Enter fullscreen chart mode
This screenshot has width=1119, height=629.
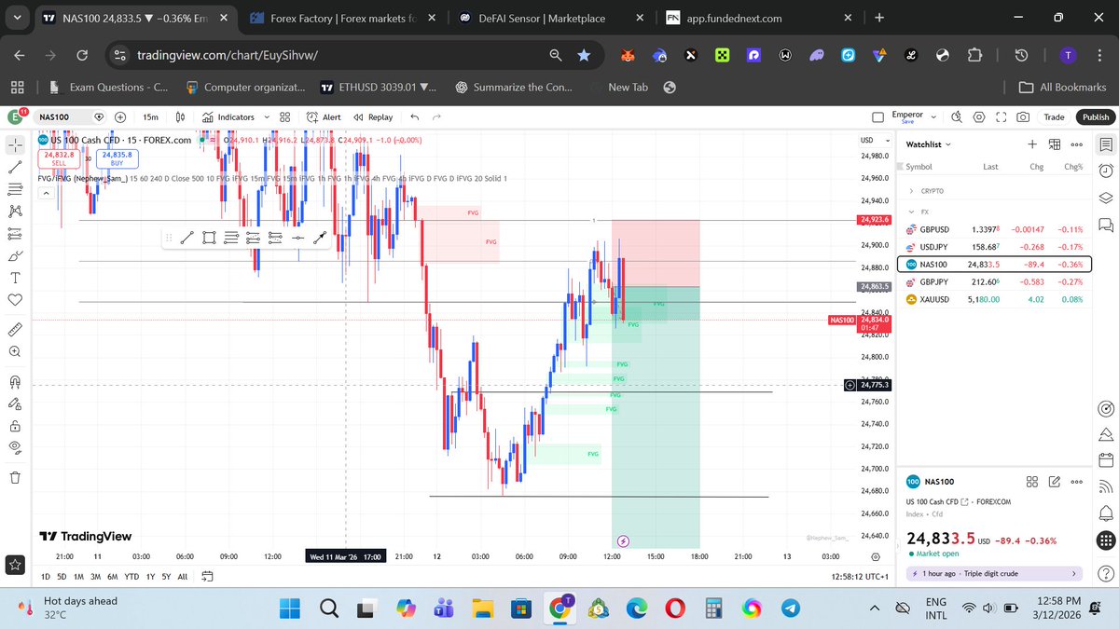1002,117
